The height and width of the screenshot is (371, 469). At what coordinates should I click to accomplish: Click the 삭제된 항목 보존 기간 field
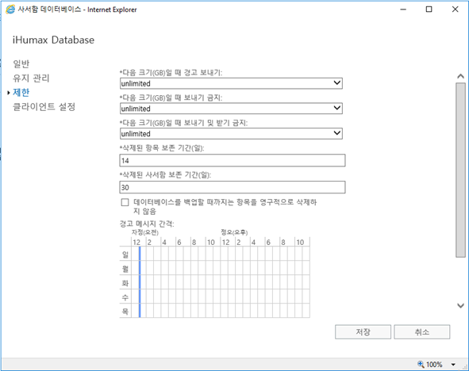pos(233,160)
